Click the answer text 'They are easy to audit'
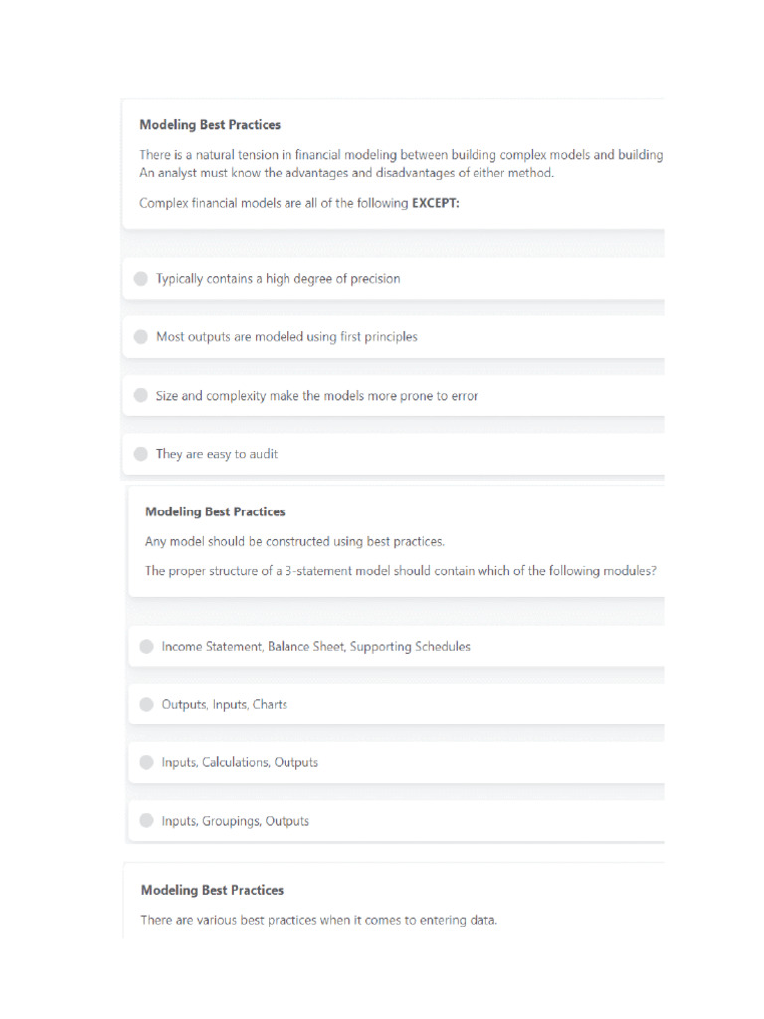 tap(217, 454)
